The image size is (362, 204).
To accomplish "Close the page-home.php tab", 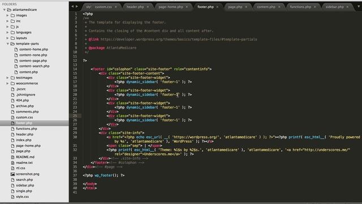I will tap(187, 7).
